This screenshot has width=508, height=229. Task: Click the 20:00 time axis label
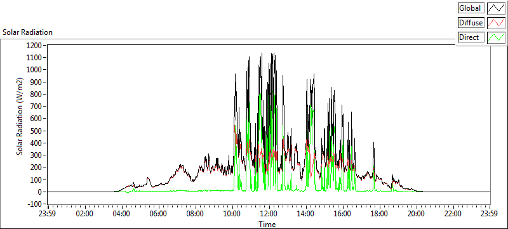417,214
